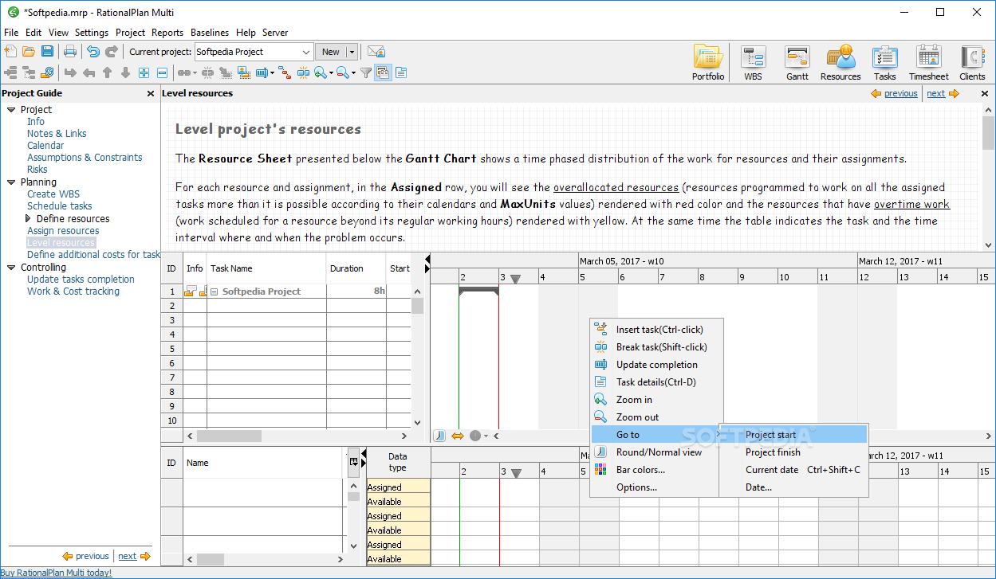Open the Timesheet view
Screen dimensions: 996x579
pyautogui.click(x=929, y=63)
